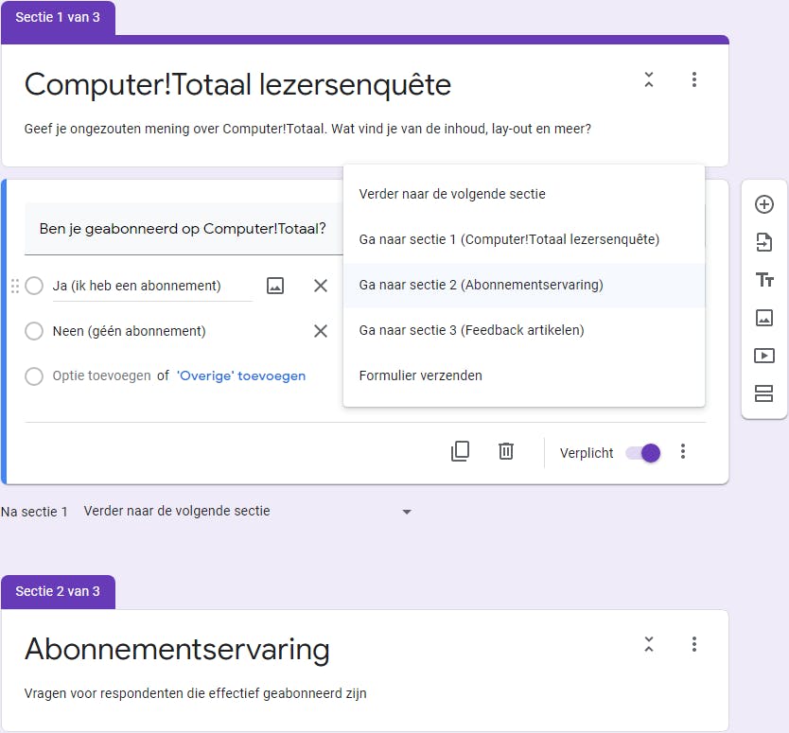
Task: Click the add image sidebar icon
Action: [x=763, y=318]
